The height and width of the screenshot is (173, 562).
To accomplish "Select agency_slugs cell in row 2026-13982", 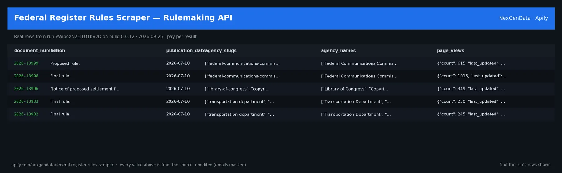I will point(239,115).
